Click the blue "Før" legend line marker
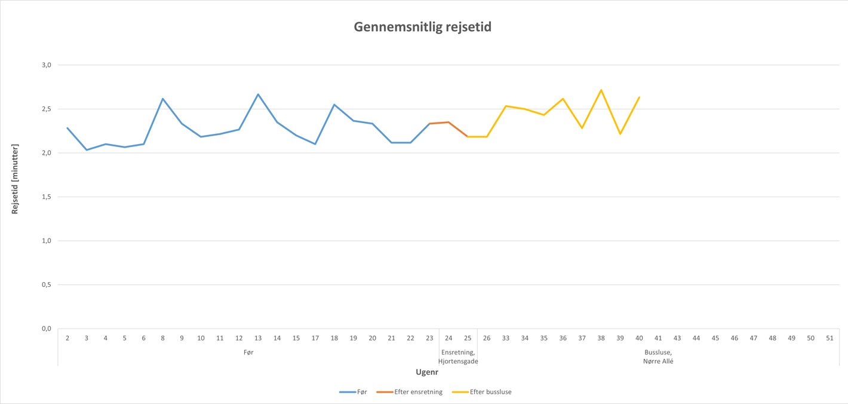The image size is (848, 404). [x=348, y=392]
